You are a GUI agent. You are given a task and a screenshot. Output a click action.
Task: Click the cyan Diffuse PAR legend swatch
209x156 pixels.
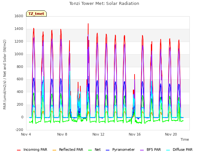[x=168, y=150]
